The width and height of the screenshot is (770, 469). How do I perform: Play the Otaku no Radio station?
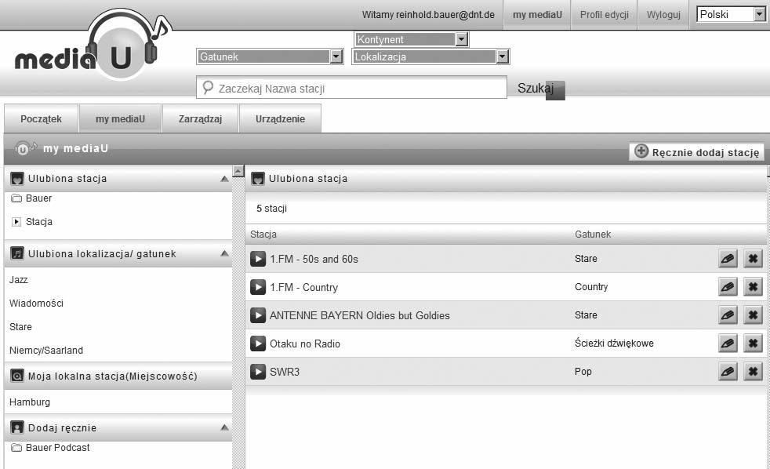pos(258,344)
